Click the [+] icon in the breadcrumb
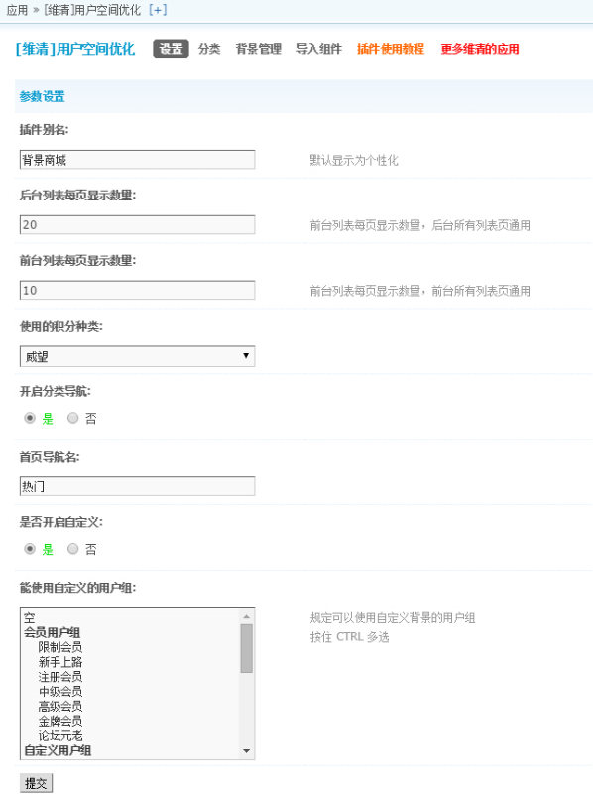This screenshot has height=796, width=593. coord(158,10)
